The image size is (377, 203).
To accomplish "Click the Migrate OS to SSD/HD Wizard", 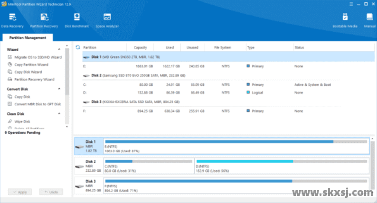I will click(38, 57).
